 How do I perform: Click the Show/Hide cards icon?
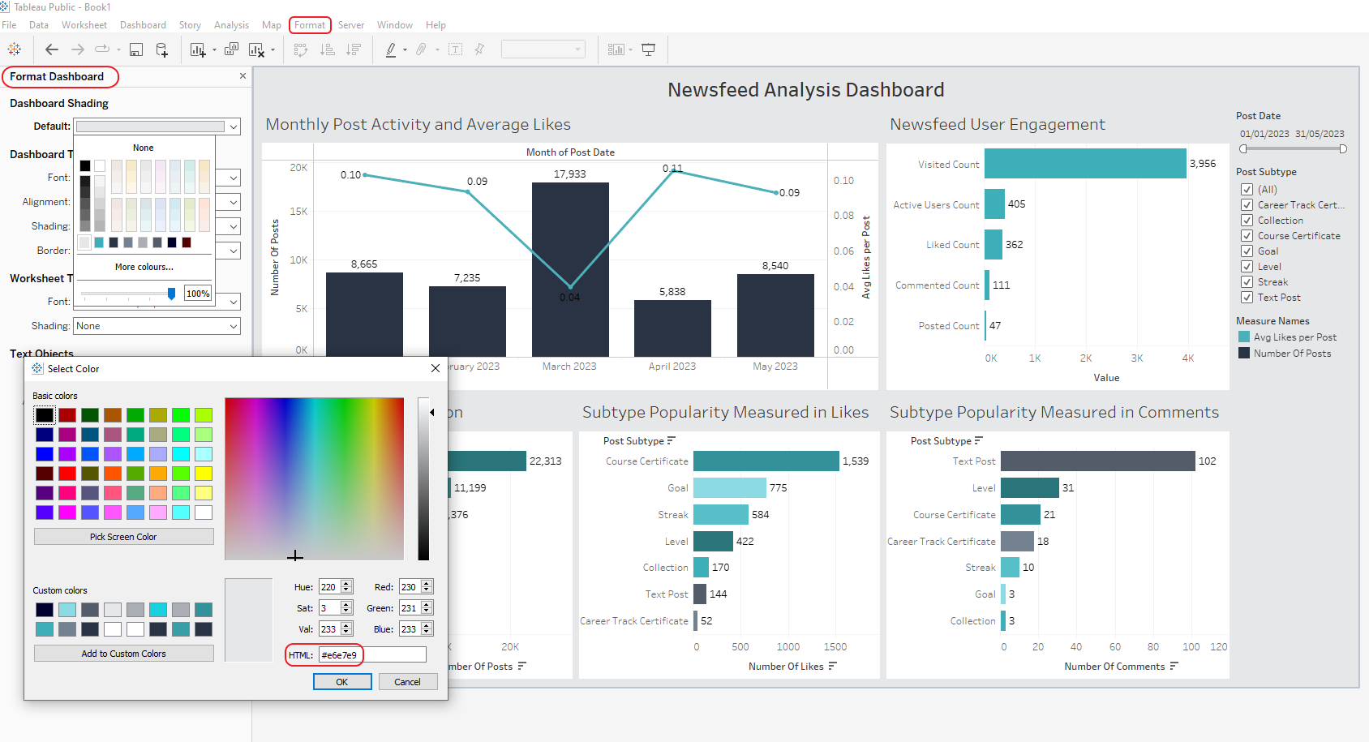(x=616, y=49)
